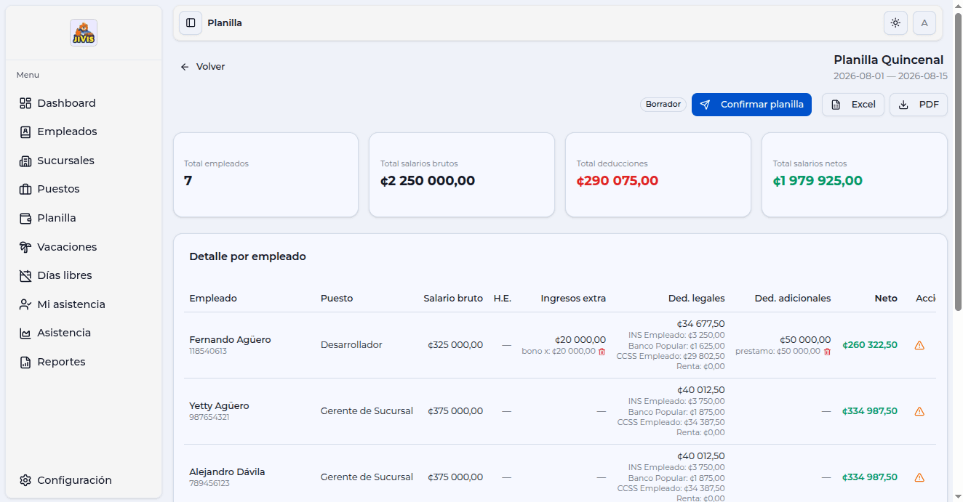Click the Salario bruto column header
Screen dimensions: 963x502
pyautogui.click(x=453, y=299)
